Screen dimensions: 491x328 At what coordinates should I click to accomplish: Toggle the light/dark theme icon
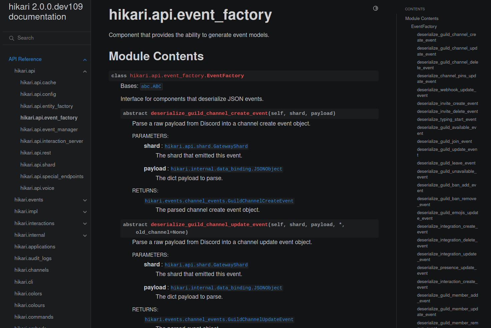(x=376, y=8)
